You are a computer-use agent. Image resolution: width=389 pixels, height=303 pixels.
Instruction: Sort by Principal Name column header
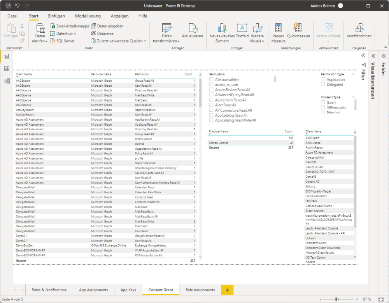218,131
